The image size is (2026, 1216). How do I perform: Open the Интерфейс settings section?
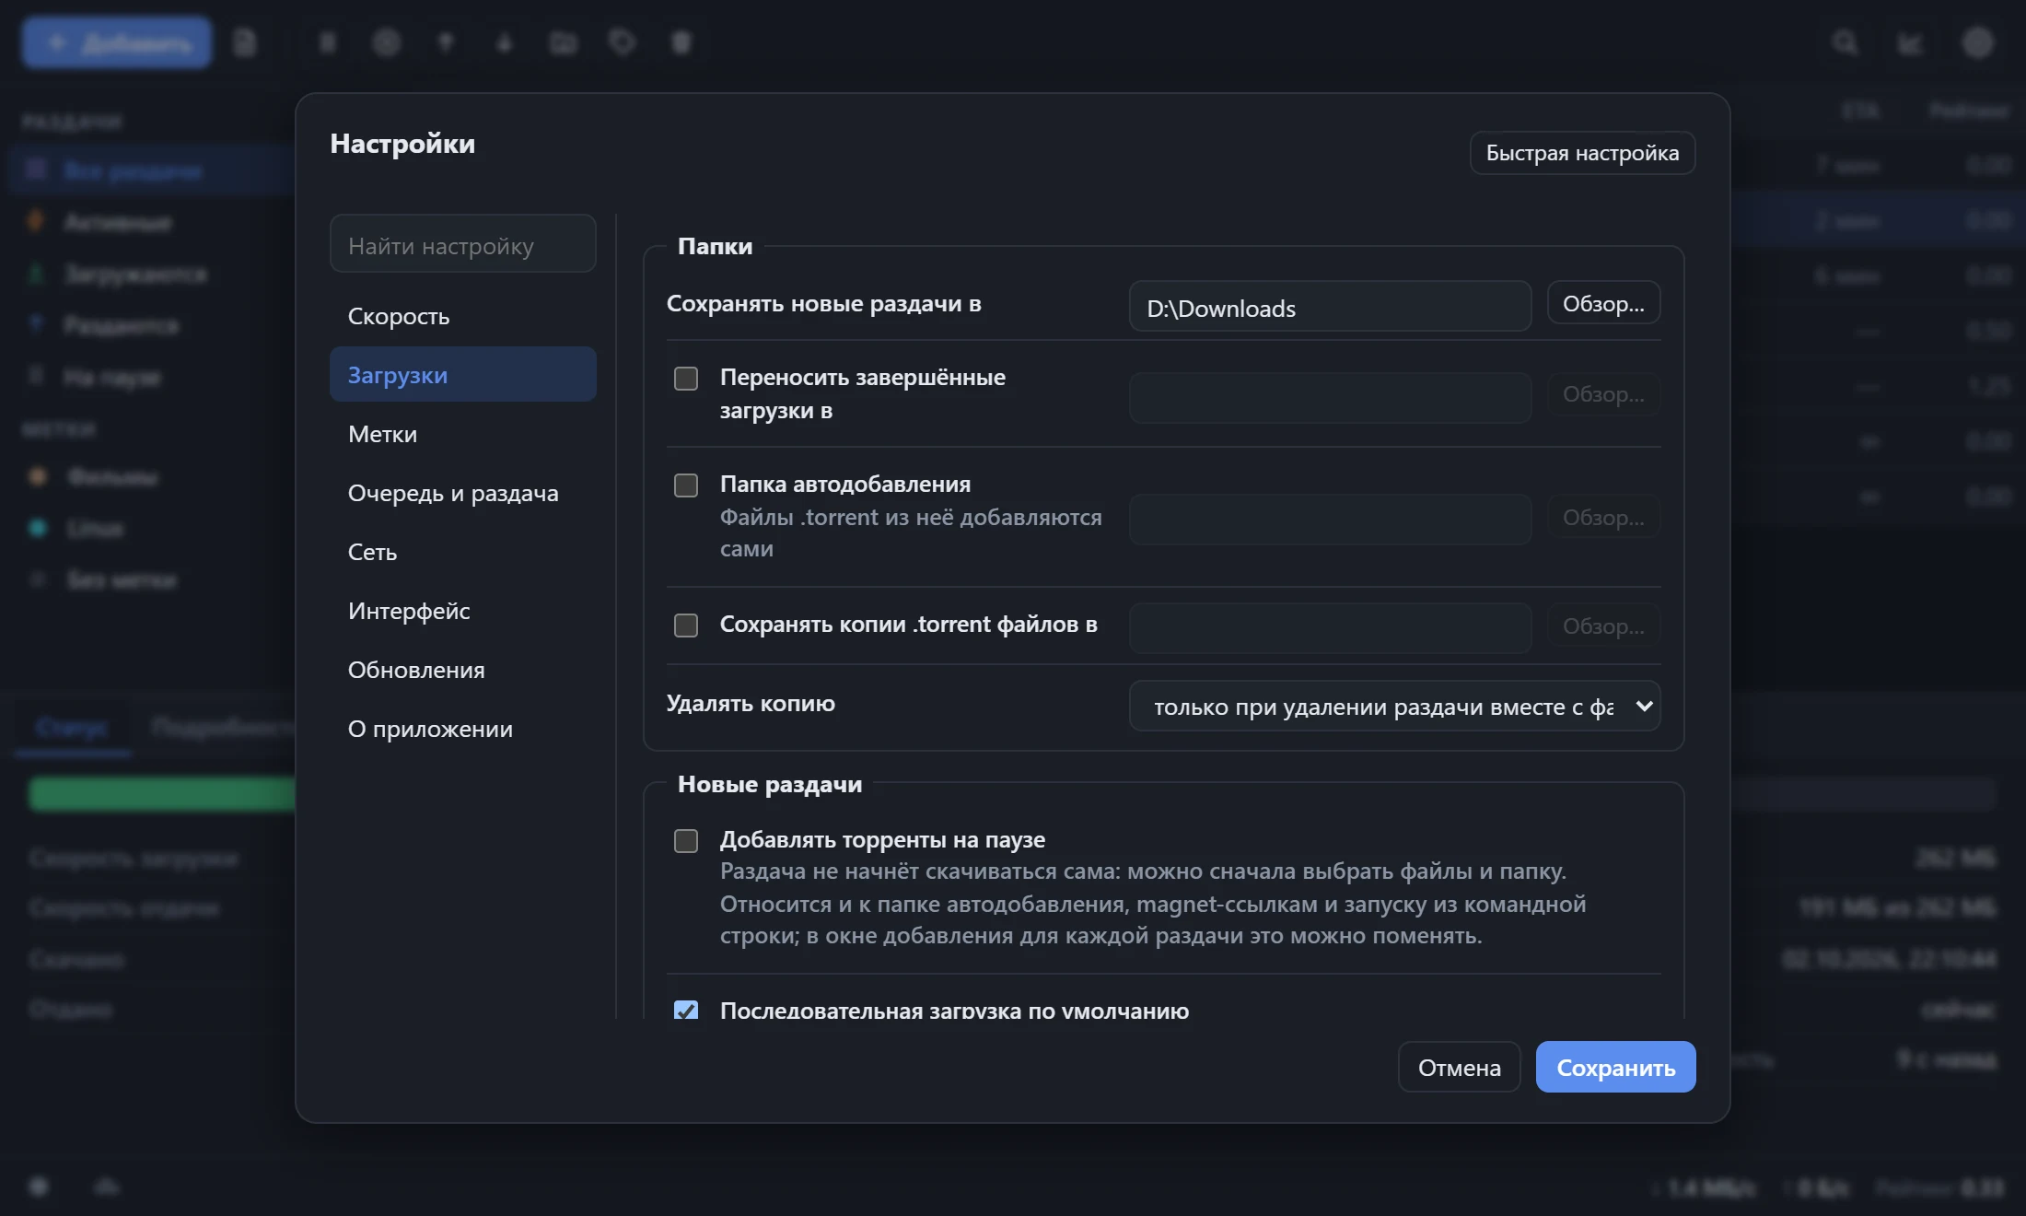(462, 611)
